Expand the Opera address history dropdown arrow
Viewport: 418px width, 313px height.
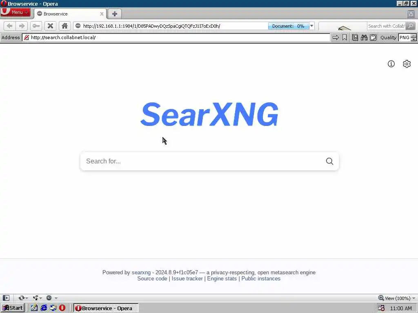point(311,26)
